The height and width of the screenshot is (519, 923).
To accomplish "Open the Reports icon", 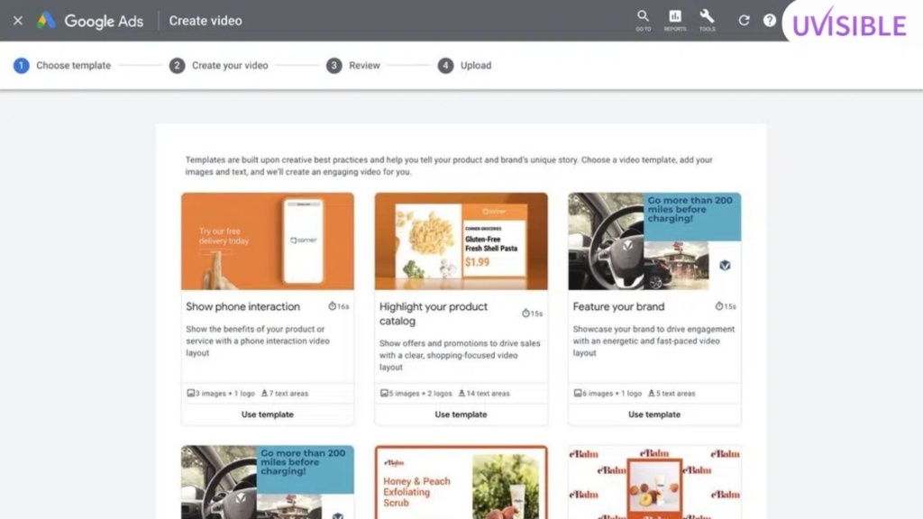I will [674, 18].
